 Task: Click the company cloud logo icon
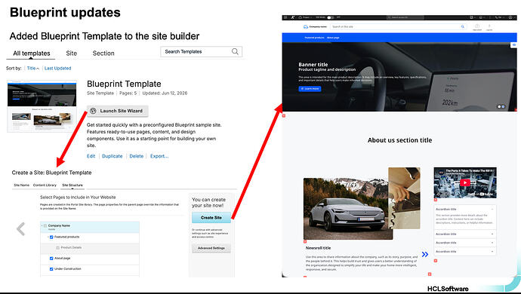click(306, 26)
